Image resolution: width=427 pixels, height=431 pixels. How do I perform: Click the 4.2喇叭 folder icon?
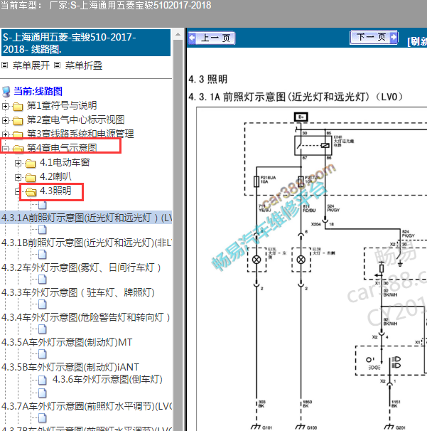(x=31, y=178)
